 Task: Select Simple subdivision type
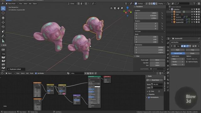point(193,53)
